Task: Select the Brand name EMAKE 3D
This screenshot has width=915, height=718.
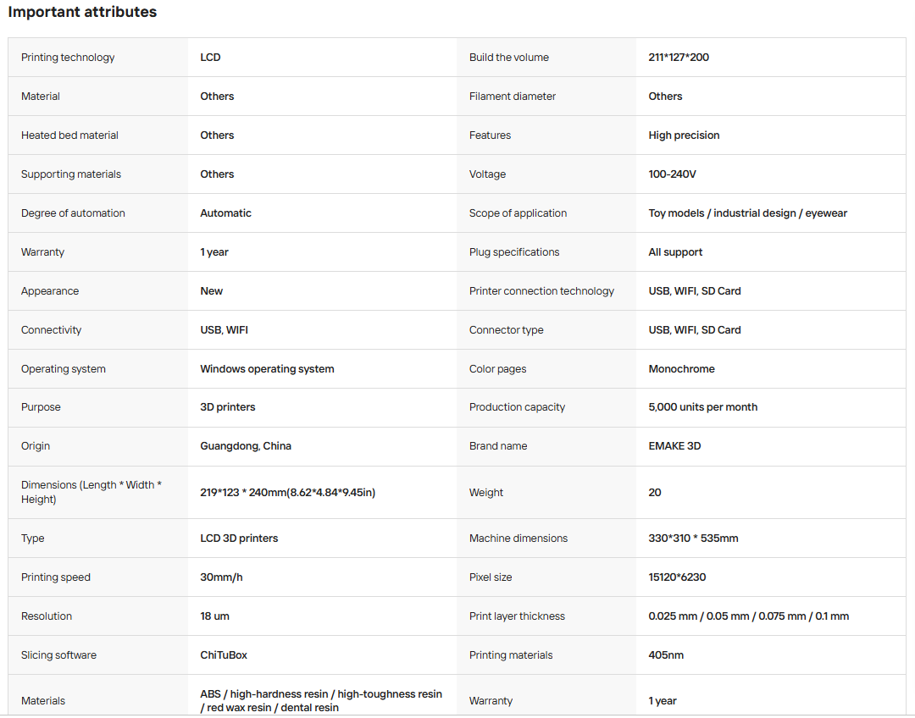Action: click(674, 446)
